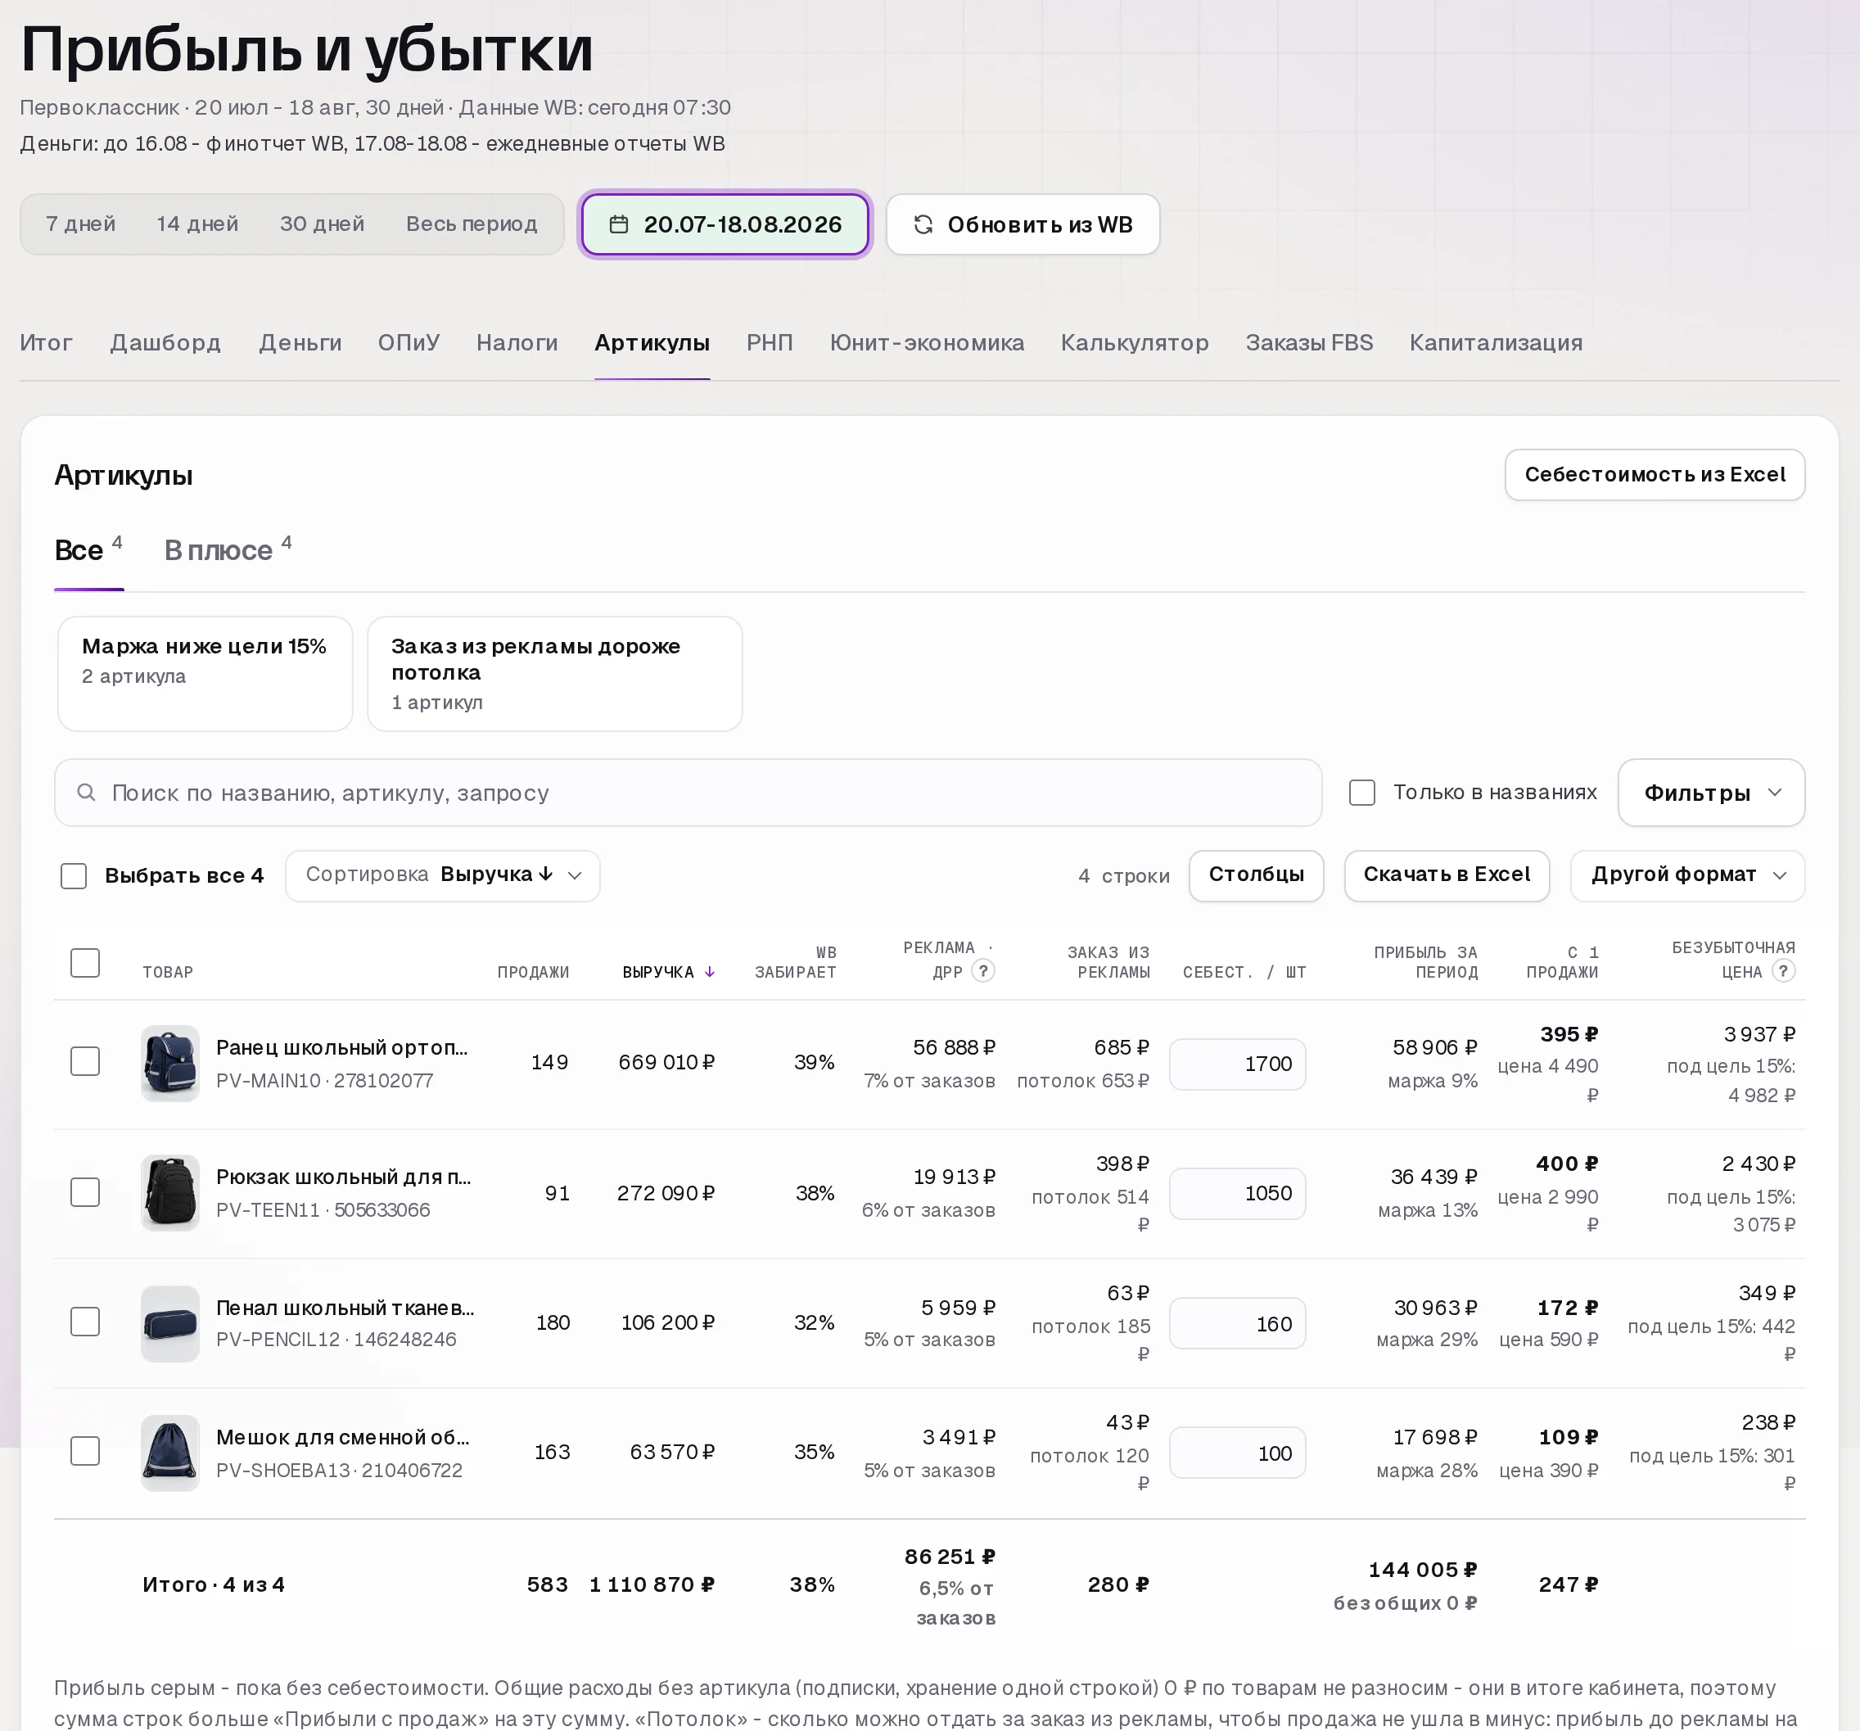This screenshot has width=1860, height=1731.
Task: Tick the table header select-all checkbox
Action: pos(85,963)
